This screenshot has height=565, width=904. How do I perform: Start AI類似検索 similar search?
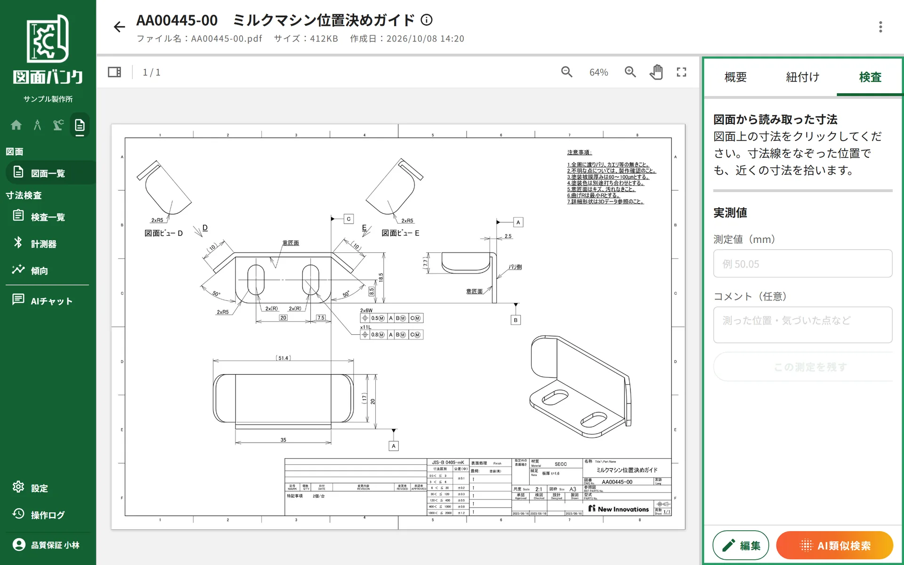(835, 545)
